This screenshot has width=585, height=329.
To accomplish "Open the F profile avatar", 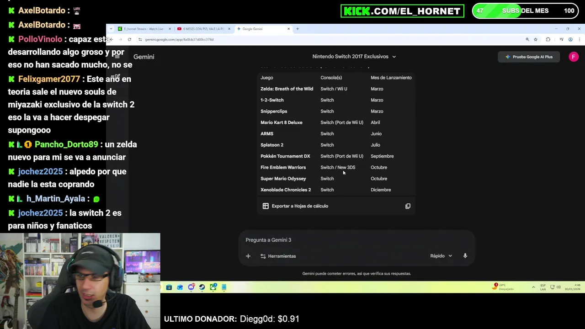I will point(573,57).
